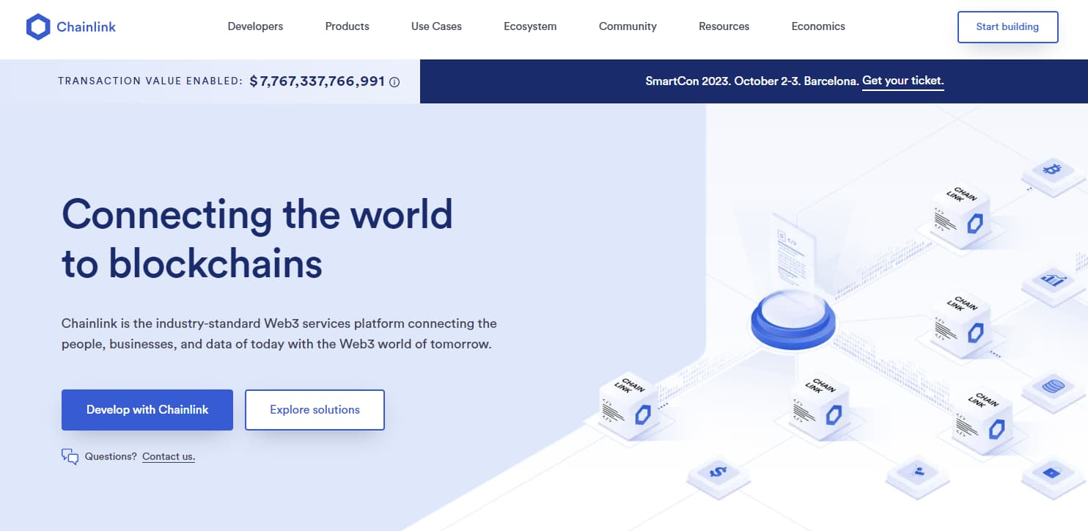This screenshot has height=531, width=1088.
Task: Click the Connecting the world to blockchains heading
Action: click(257, 239)
